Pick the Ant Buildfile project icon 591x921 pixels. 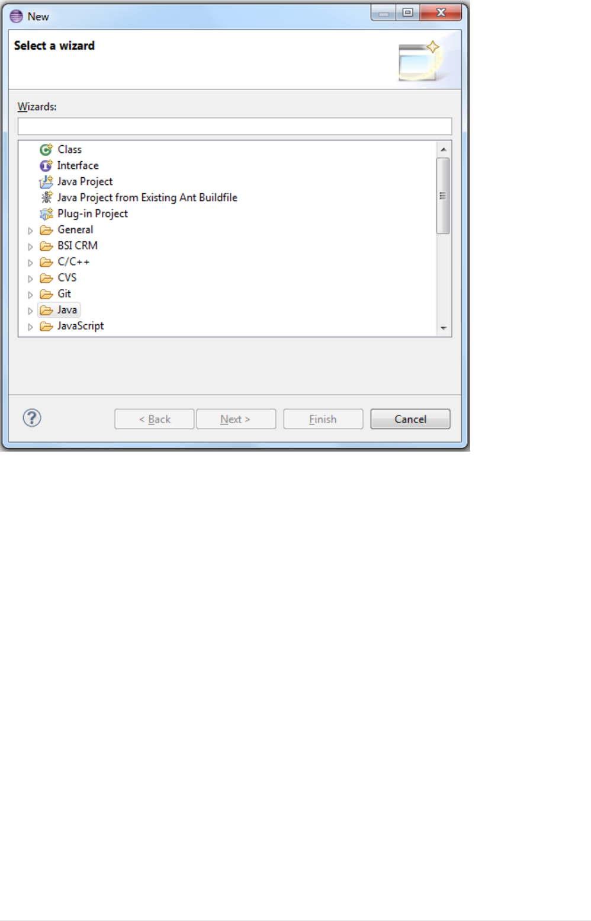click(46, 197)
